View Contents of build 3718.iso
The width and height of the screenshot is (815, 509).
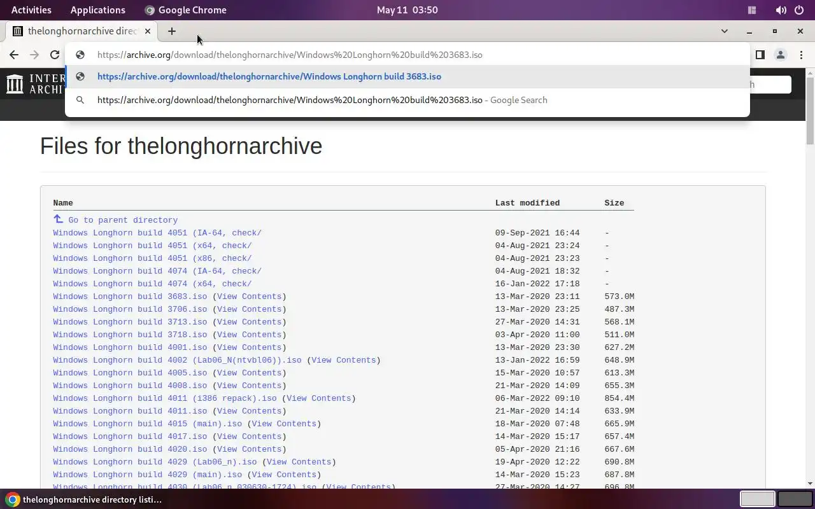click(249, 335)
